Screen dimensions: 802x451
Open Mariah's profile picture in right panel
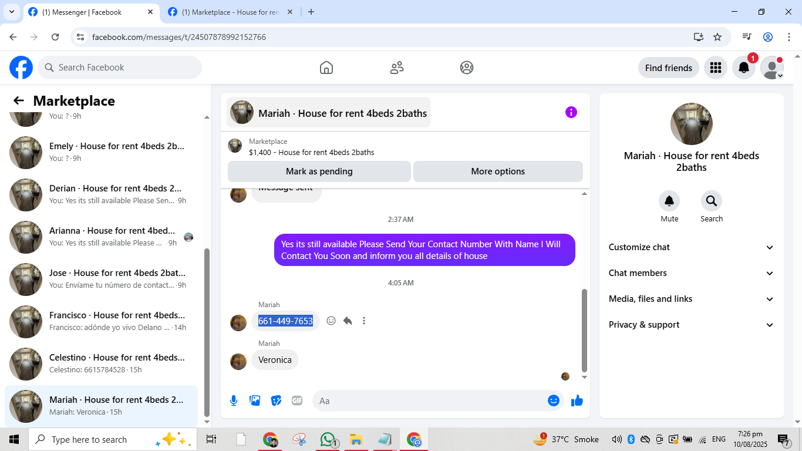[692, 124]
